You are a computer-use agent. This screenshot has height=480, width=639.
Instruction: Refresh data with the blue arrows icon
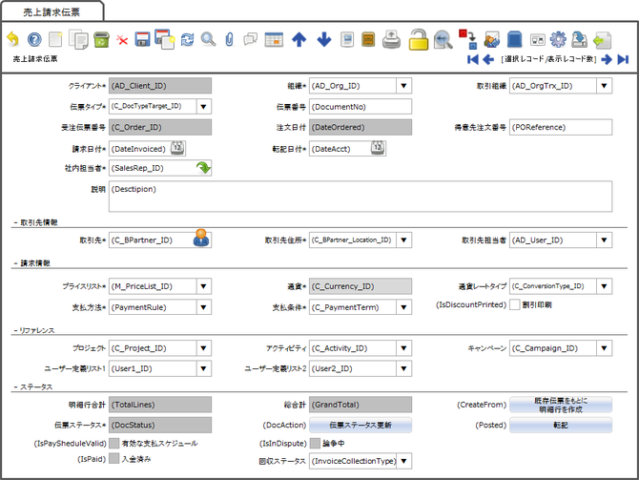pyautogui.click(x=187, y=39)
